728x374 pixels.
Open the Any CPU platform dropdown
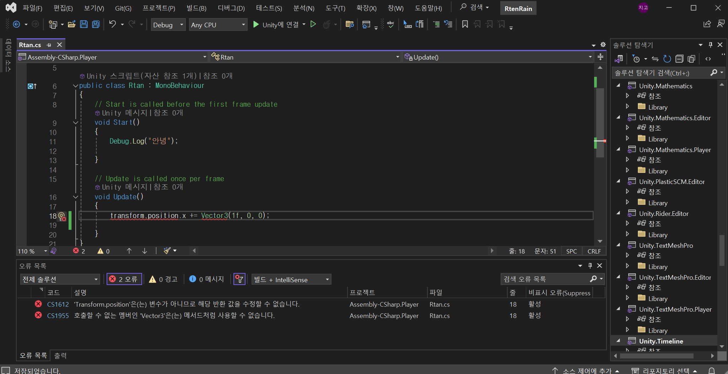click(x=218, y=25)
